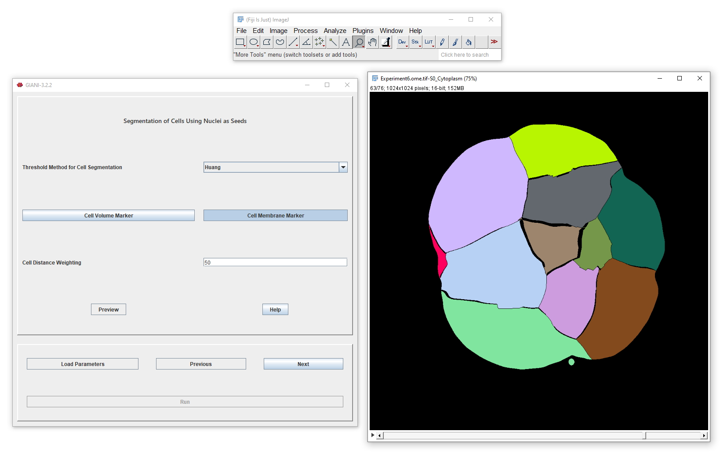Image resolution: width=720 pixels, height=453 pixels.
Task: Click the small green dot below cells
Action: click(x=571, y=362)
